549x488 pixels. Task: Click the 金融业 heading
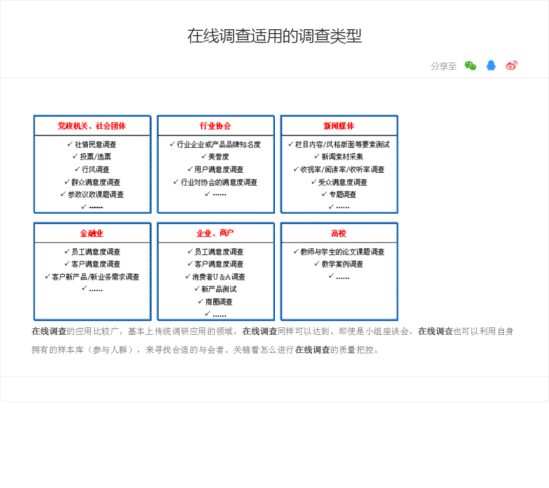[92, 233]
